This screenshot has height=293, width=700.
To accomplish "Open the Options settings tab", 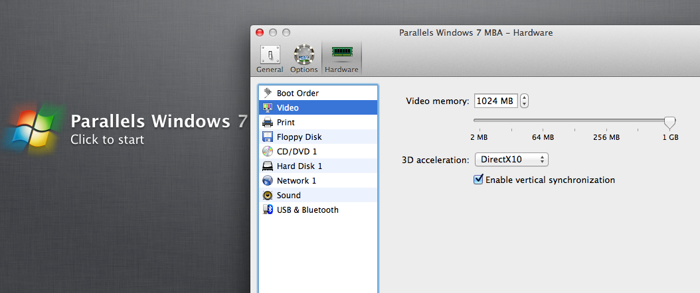I will pyautogui.click(x=304, y=59).
